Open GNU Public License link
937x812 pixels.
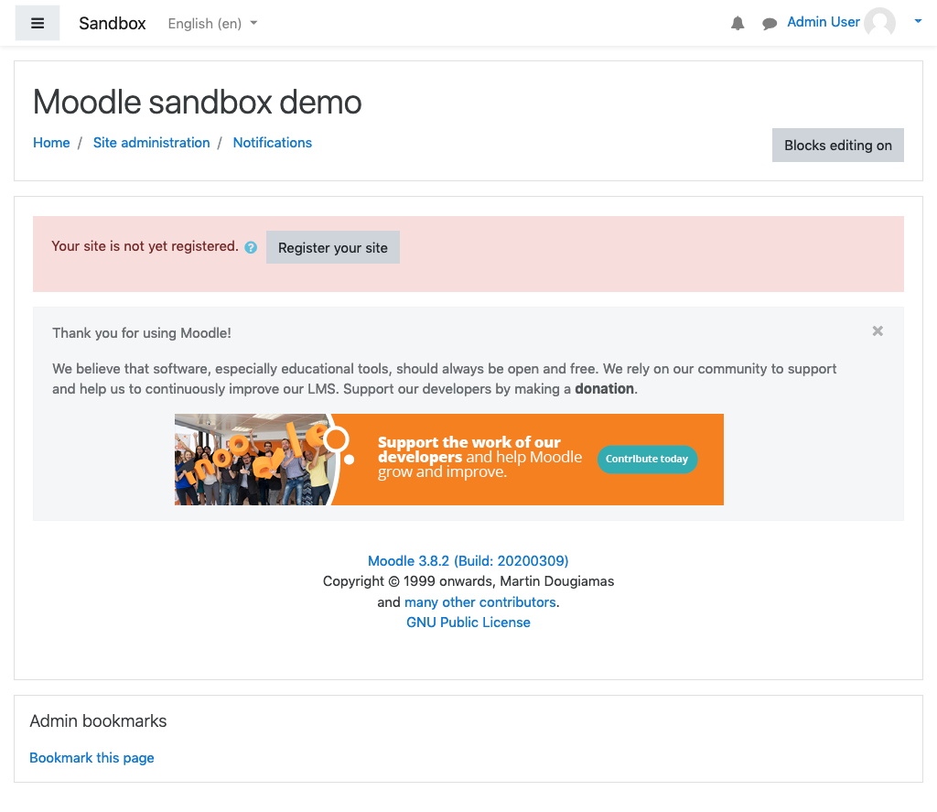pos(468,623)
